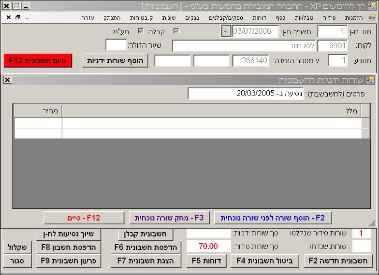This screenshot has height=275, width=379.
Task: Click the מחיר column header
Action: [38, 111]
